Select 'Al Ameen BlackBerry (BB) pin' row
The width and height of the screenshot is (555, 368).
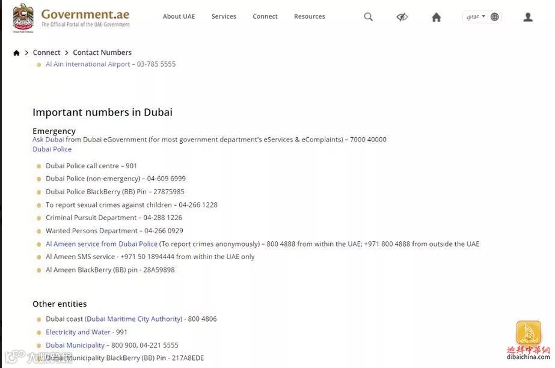(x=110, y=269)
